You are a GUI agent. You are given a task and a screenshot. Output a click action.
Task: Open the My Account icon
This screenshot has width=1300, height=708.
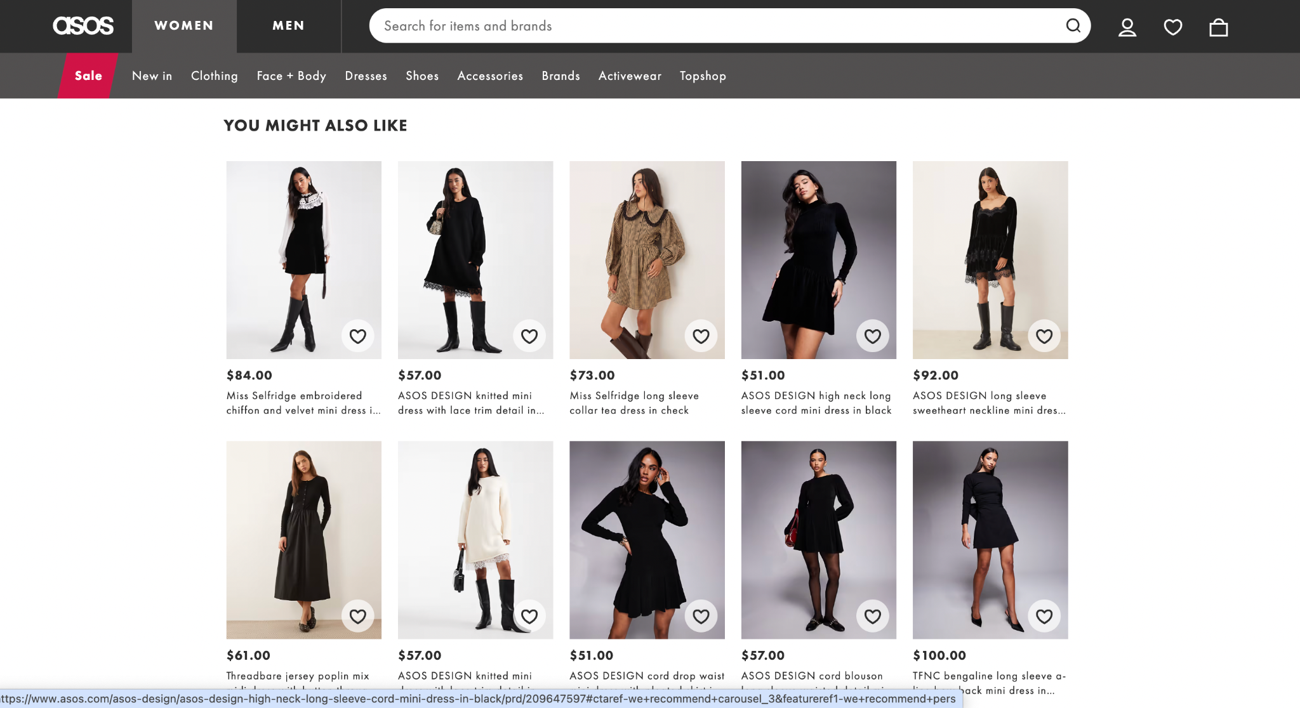(x=1127, y=27)
